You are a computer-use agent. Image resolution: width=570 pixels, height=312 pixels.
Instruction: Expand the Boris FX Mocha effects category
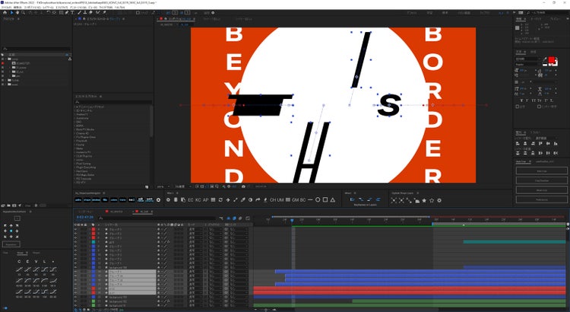(74, 129)
